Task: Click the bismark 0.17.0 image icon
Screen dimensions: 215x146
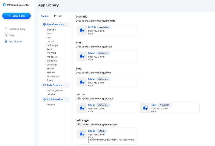Action: tap(82, 30)
